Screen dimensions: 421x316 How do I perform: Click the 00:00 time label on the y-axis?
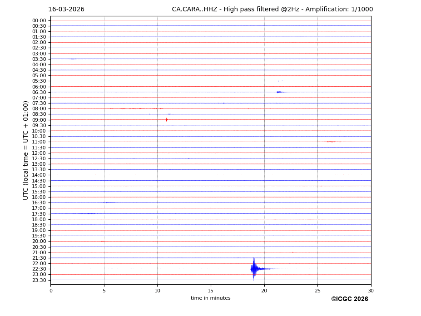coord(39,20)
